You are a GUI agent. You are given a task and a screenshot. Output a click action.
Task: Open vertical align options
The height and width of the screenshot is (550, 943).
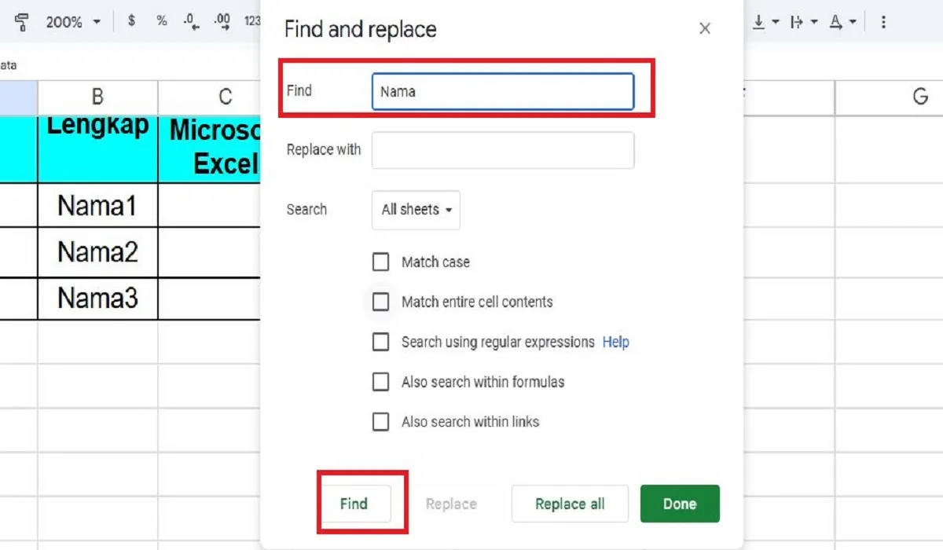(x=759, y=22)
